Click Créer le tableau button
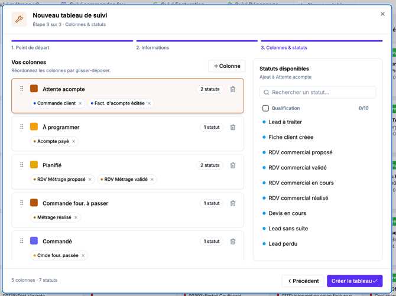The width and height of the screenshot is (396, 296). click(x=355, y=281)
